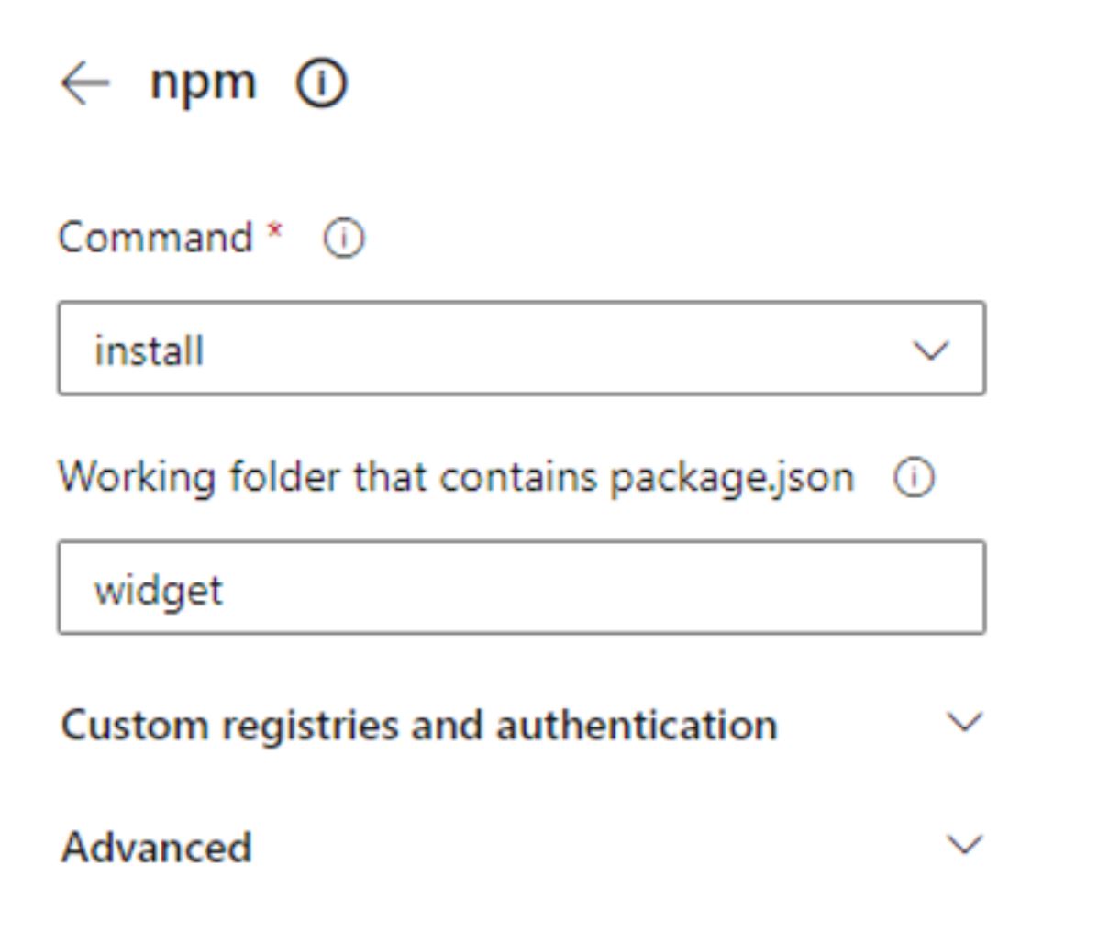Select the install value in Command box
Image resolution: width=1109 pixels, height=932 pixels.
(x=149, y=350)
